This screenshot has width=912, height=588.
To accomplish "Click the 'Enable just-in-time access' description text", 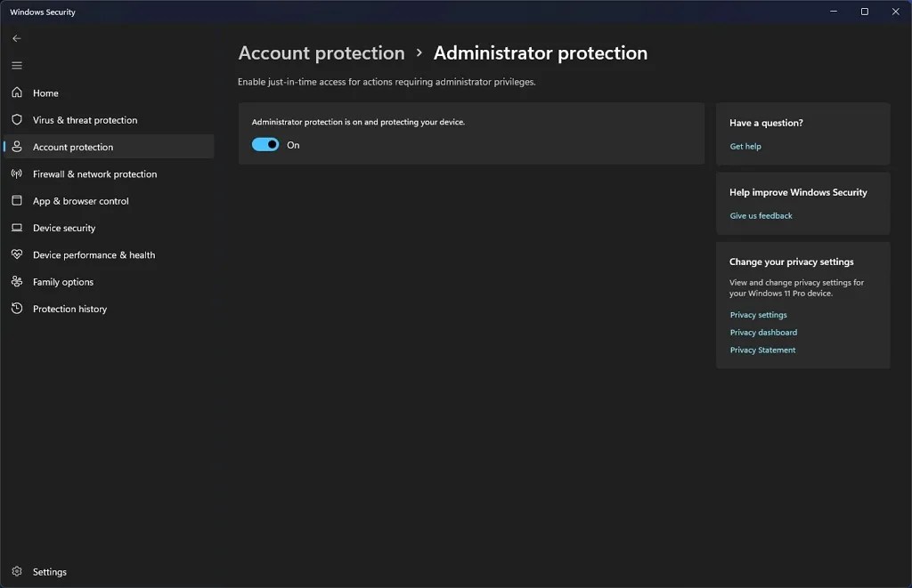I will pyautogui.click(x=387, y=82).
